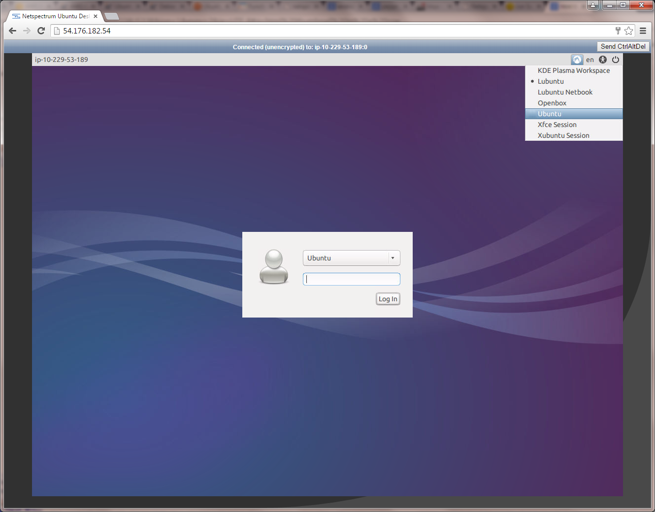Go back in browser history
The height and width of the screenshot is (512, 655).
pos(13,31)
